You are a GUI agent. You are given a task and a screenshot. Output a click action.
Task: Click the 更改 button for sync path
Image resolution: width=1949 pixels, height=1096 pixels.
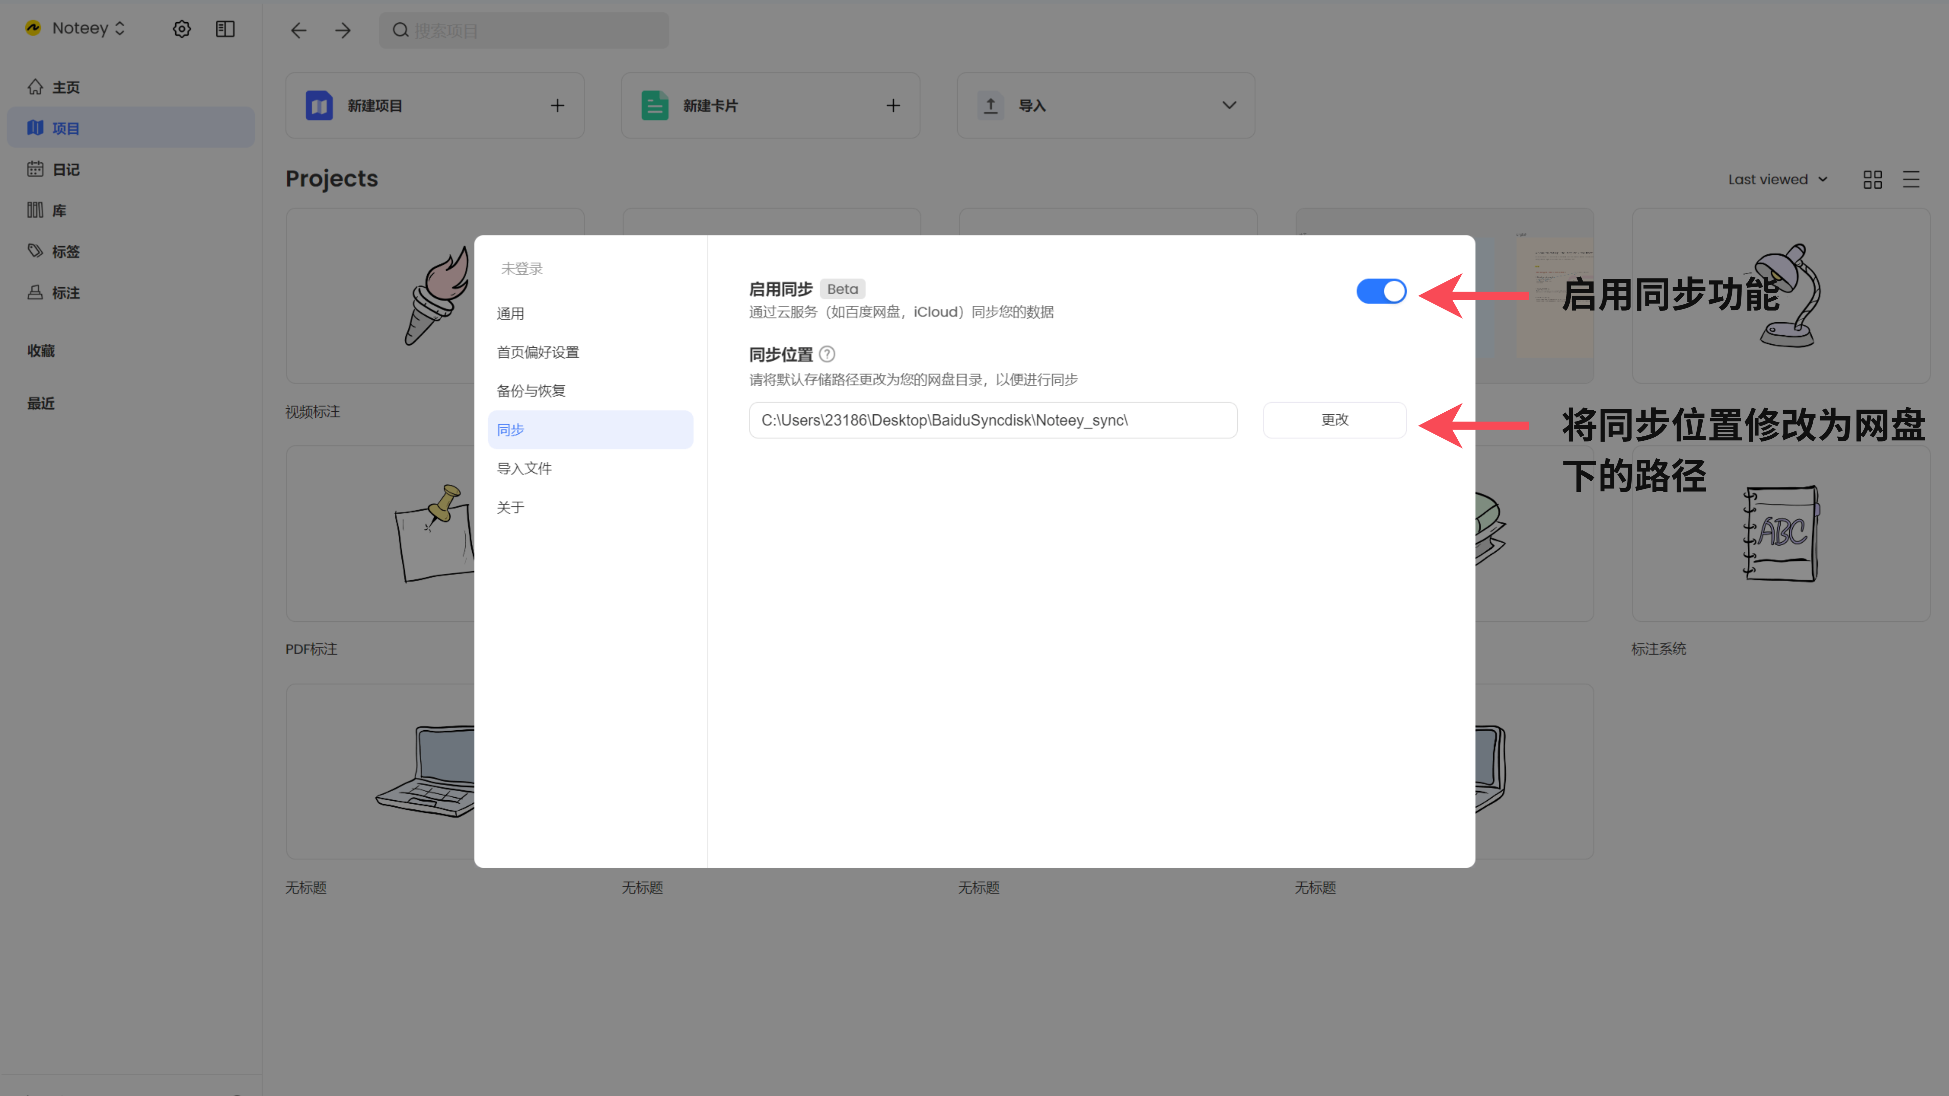[x=1335, y=420]
